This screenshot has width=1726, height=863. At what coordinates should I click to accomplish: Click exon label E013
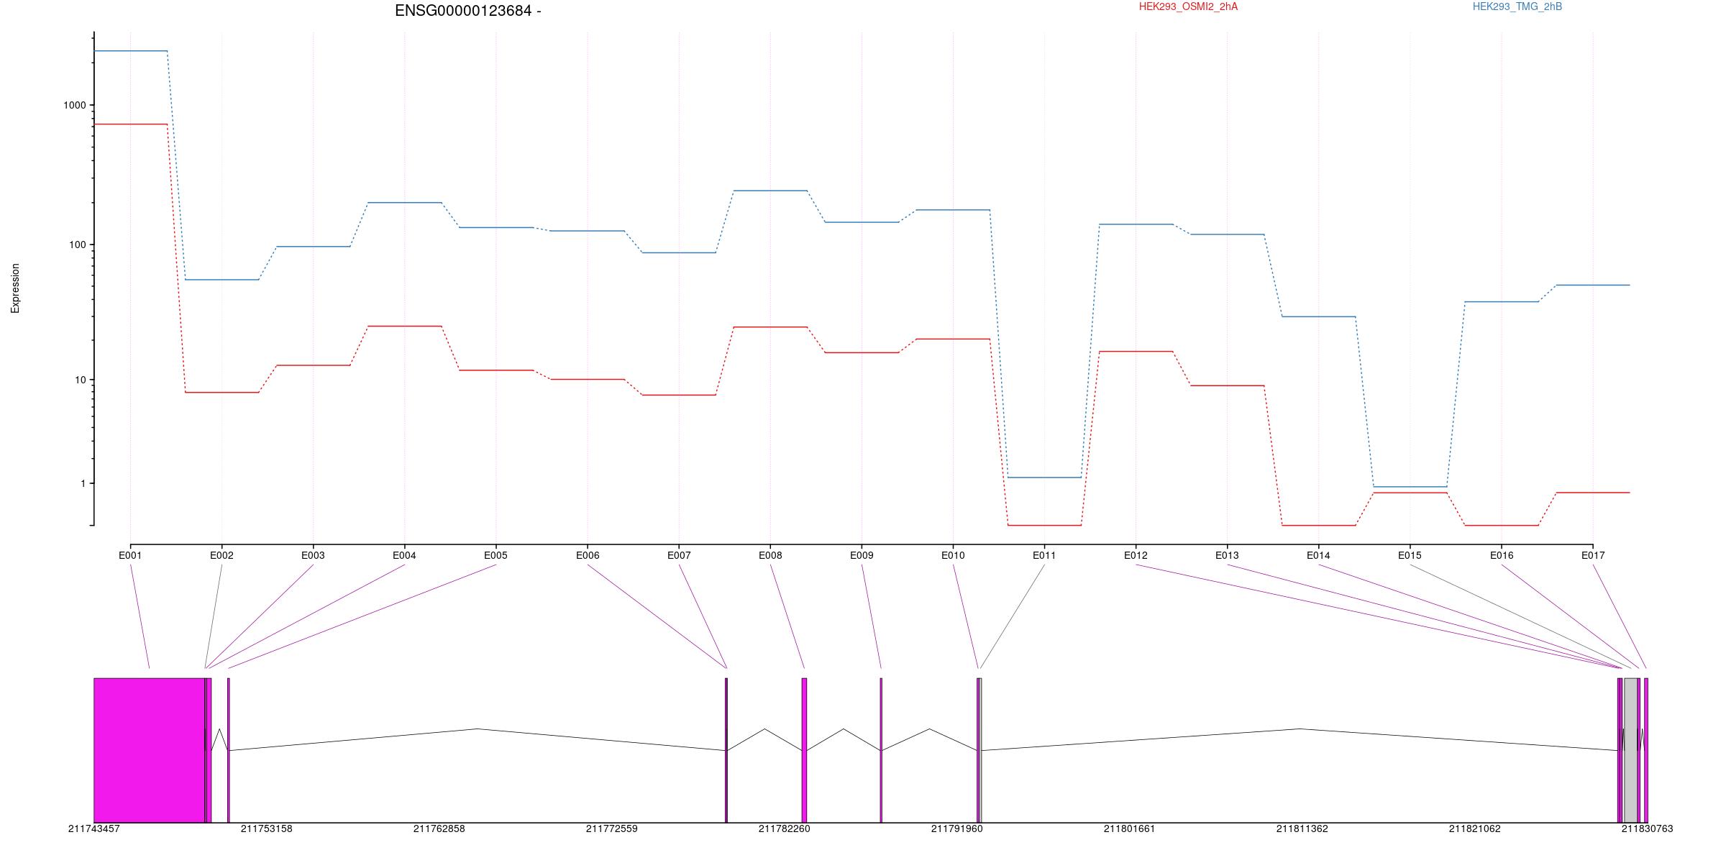(x=1227, y=555)
